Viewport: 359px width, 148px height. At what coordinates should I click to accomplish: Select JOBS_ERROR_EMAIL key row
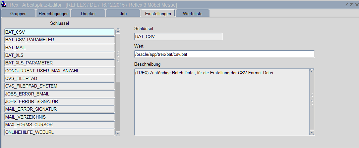[59, 94]
